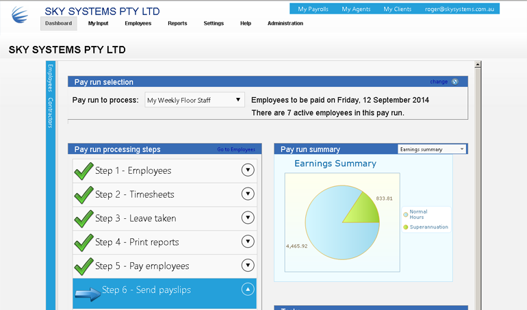The width and height of the screenshot is (527, 310).
Task: Open the Pay run to process dropdown
Action: (x=194, y=100)
